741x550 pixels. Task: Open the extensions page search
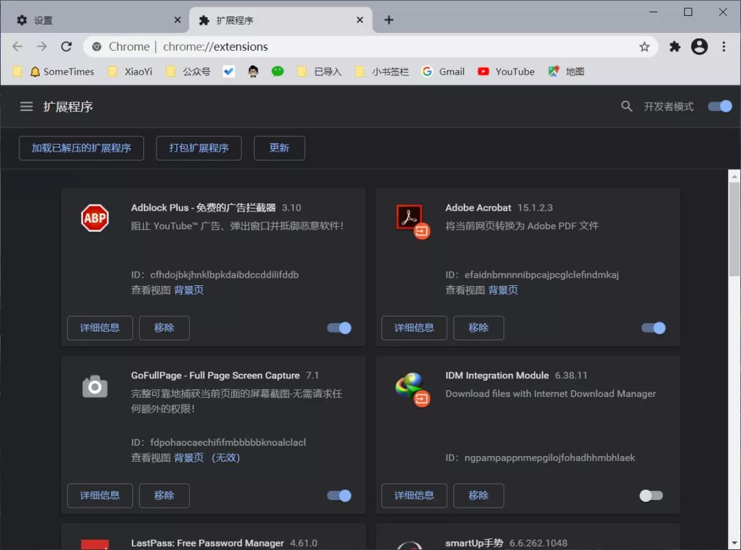626,106
